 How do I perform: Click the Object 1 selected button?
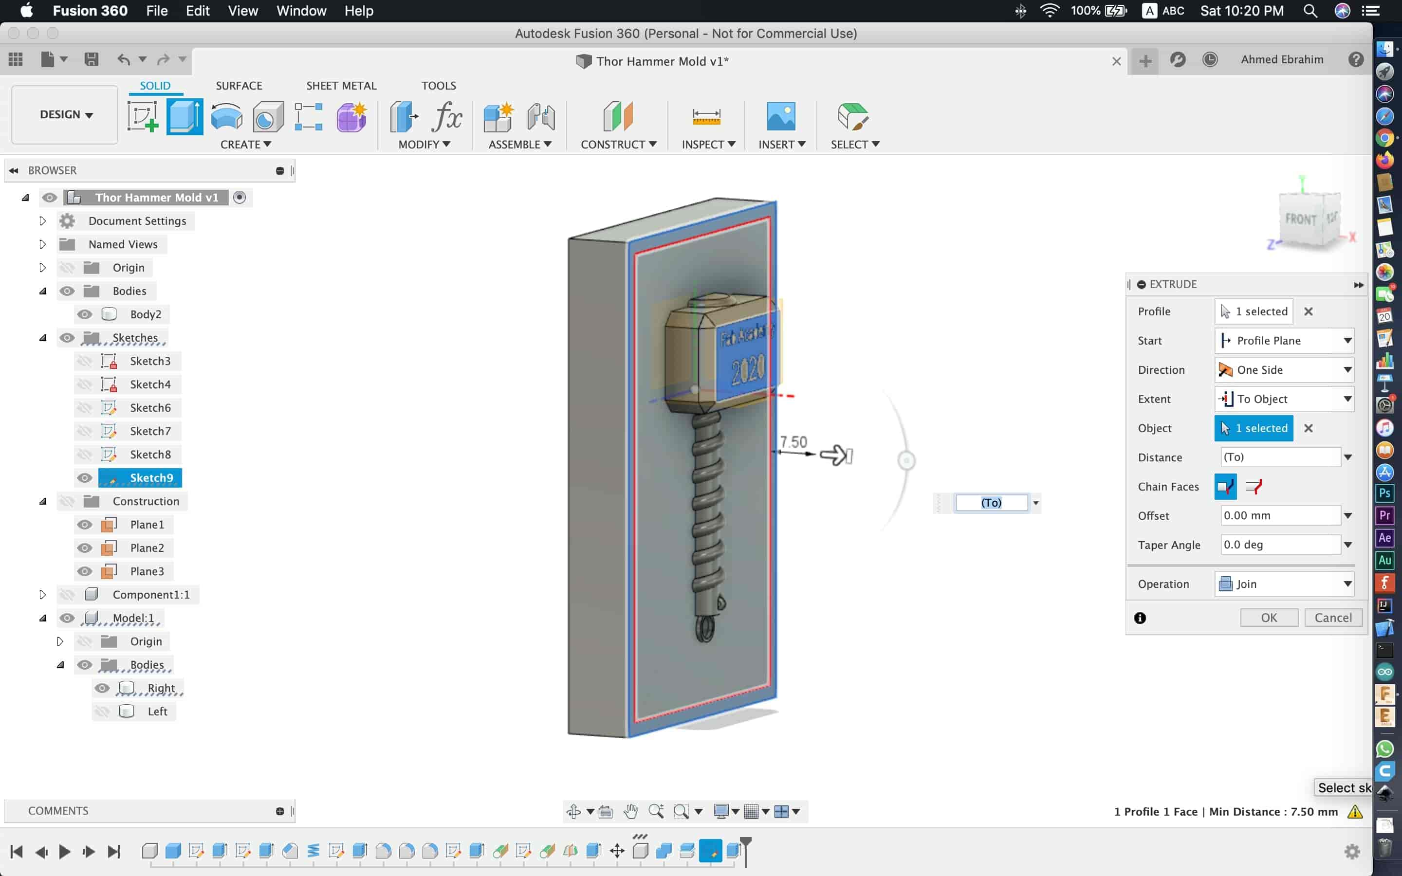[1254, 428]
